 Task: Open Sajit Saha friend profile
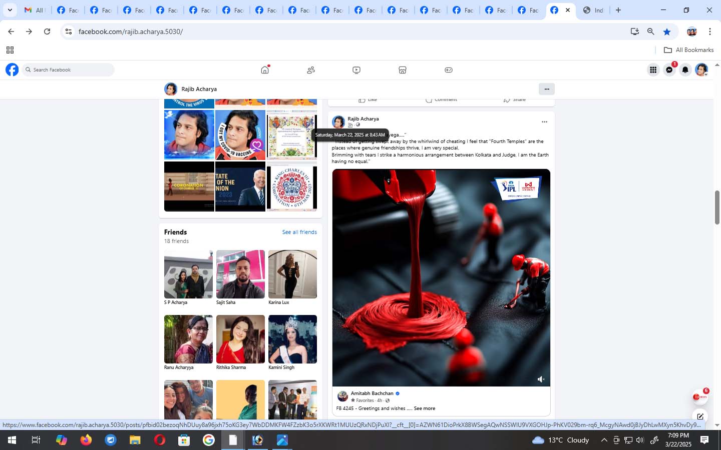(x=240, y=274)
